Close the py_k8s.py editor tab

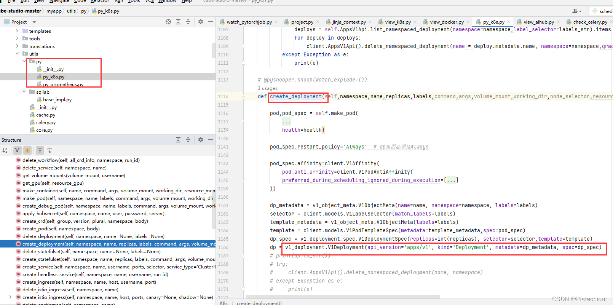[x=509, y=22]
